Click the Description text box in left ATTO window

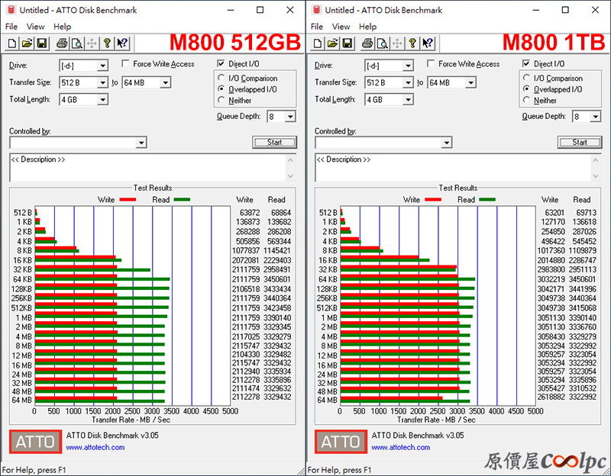point(148,168)
